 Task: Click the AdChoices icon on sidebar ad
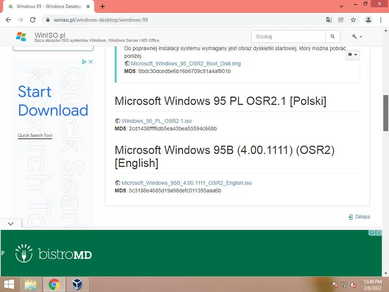84,62
